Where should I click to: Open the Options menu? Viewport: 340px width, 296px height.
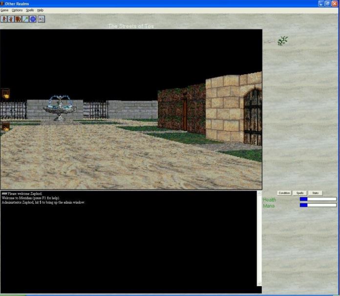tap(17, 10)
